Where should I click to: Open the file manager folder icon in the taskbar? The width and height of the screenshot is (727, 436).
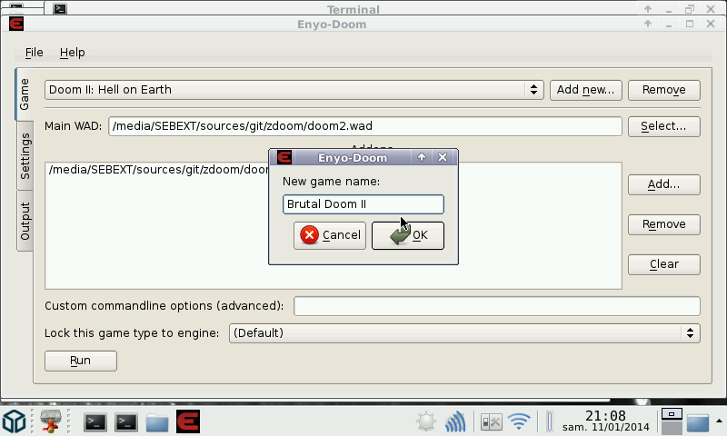click(157, 421)
